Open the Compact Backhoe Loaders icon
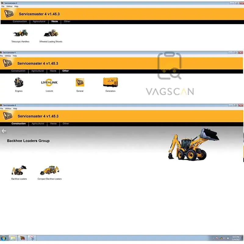Viewport: 244px width, 244px height. [50, 170]
